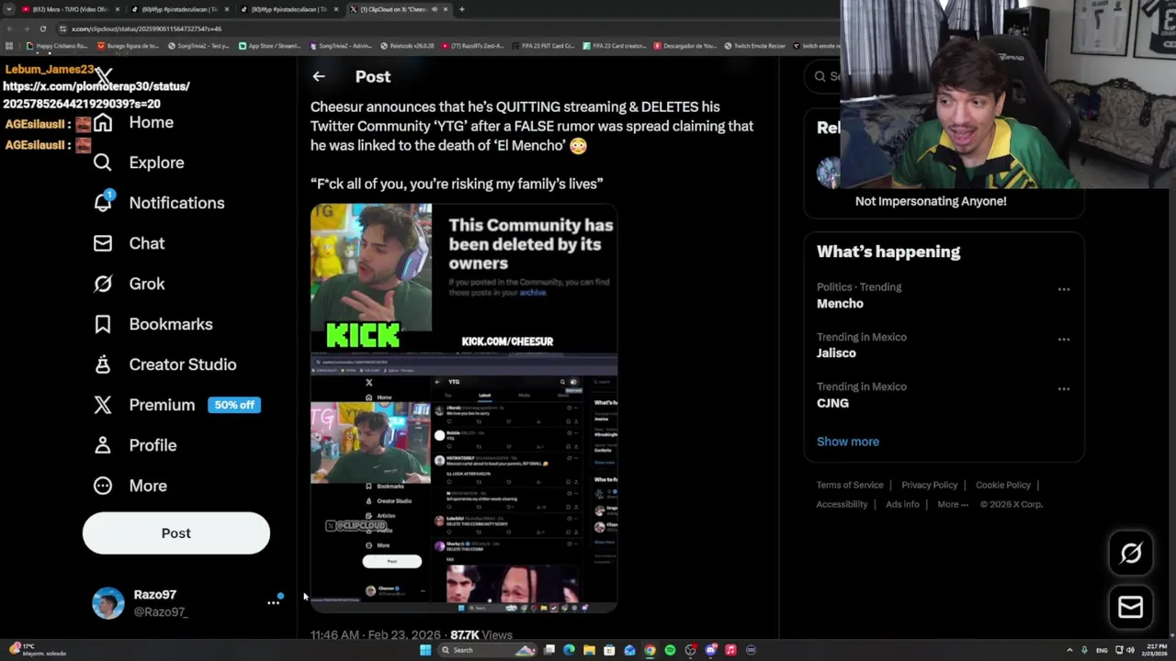This screenshot has width=1176, height=661.
Task: Open Happy Cristiano Ro... bookmark
Action: (x=58, y=45)
